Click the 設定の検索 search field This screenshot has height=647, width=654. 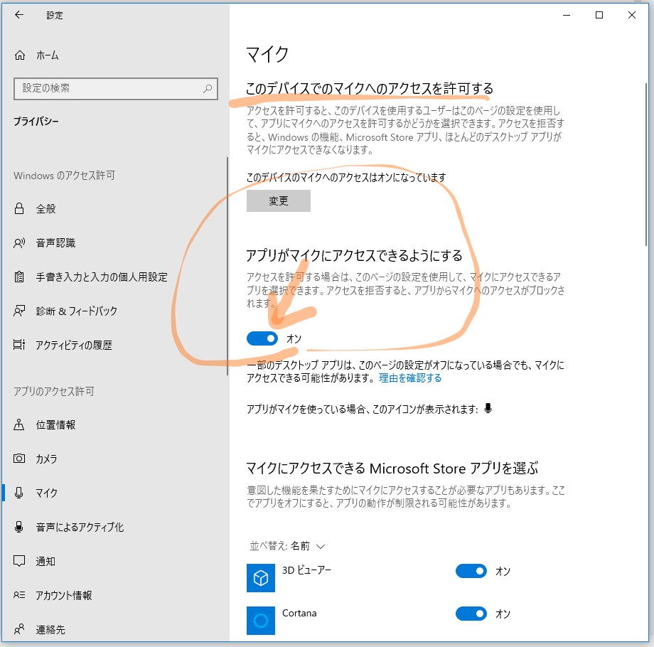pyautogui.click(x=116, y=88)
